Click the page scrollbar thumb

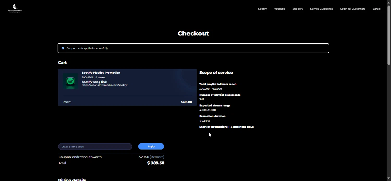[389, 35]
